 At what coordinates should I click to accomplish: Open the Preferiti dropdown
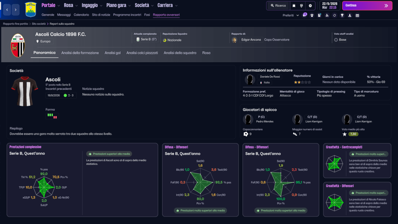[x=291, y=15]
